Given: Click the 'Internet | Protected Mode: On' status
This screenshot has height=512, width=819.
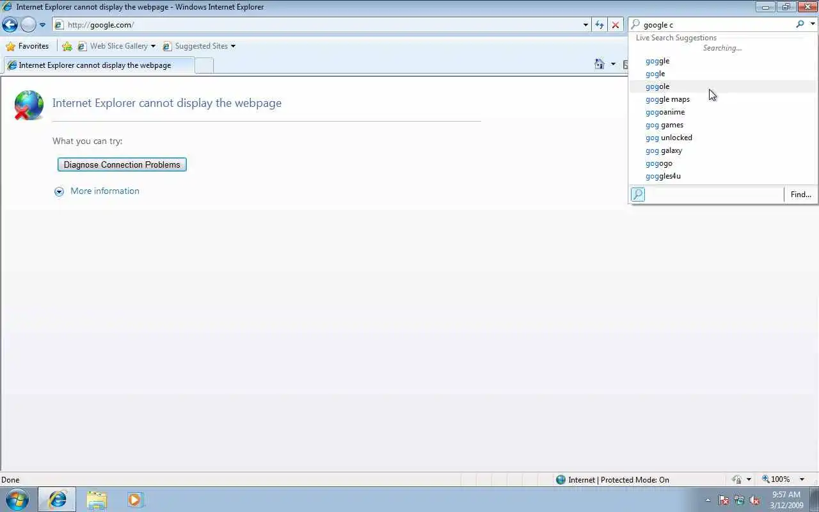Looking at the screenshot, I should [x=612, y=480].
